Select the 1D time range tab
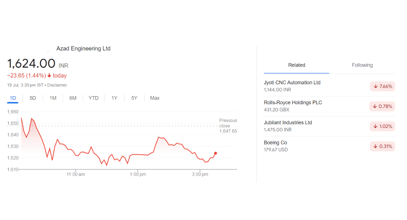This screenshot has width=407, height=220. (x=13, y=98)
